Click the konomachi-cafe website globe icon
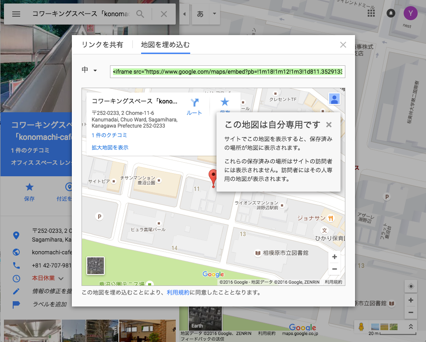Image resolution: width=426 pixels, height=342 pixels. point(16,252)
